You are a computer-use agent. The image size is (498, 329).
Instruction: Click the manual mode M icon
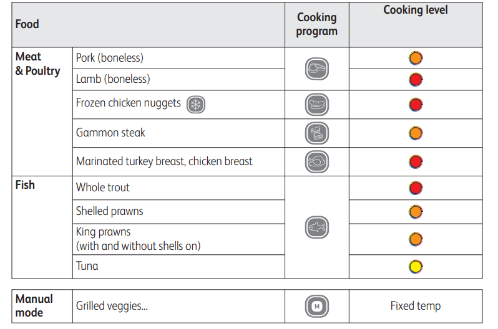click(x=317, y=306)
